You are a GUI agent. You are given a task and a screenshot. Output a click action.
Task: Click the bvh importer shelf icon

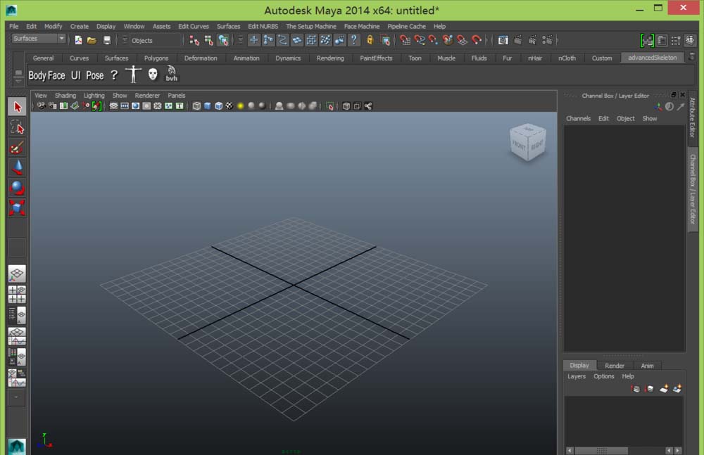pyautogui.click(x=172, y=75)
